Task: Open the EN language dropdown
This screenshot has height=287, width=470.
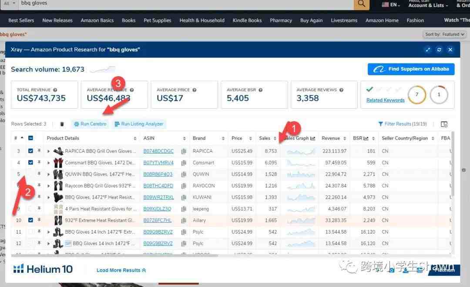Action: pos(391,4)
